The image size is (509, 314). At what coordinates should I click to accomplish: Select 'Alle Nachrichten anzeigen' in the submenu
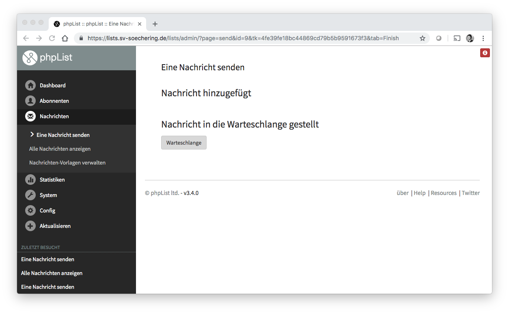60,149
